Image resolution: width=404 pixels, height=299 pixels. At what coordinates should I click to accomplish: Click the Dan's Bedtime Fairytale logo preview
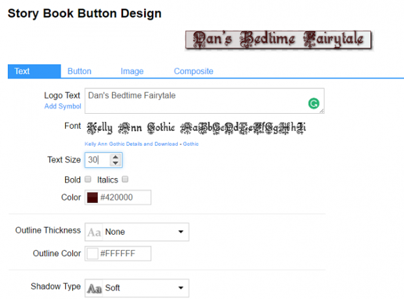click(278, 40)
